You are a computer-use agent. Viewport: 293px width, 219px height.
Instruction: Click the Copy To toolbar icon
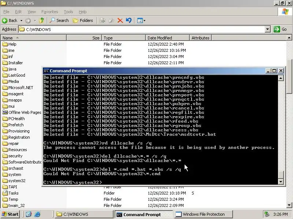(111, 20)
